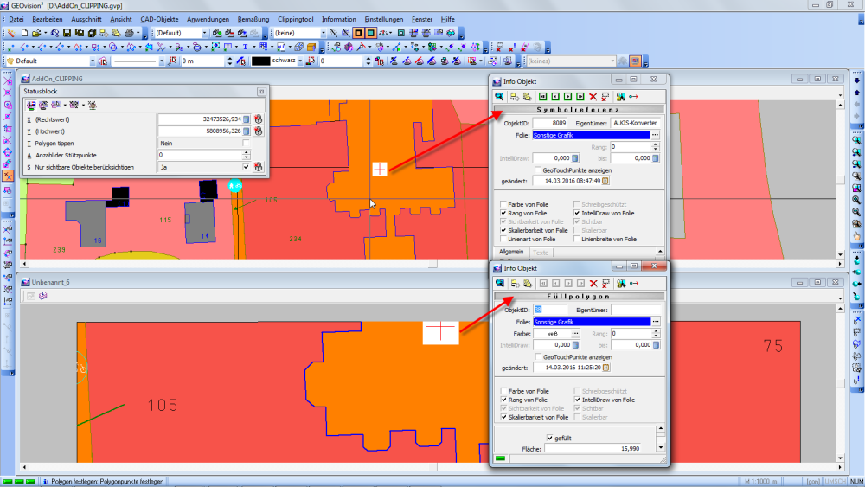The image size is (865, 487).
Task: Click the black color swatch in toolbar
Action: point(260,61)
